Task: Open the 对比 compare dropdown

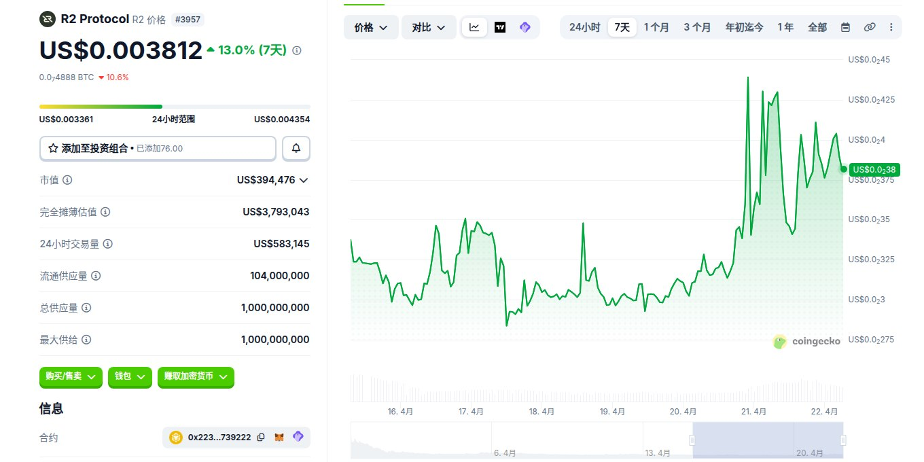Action: coord(429,27)
